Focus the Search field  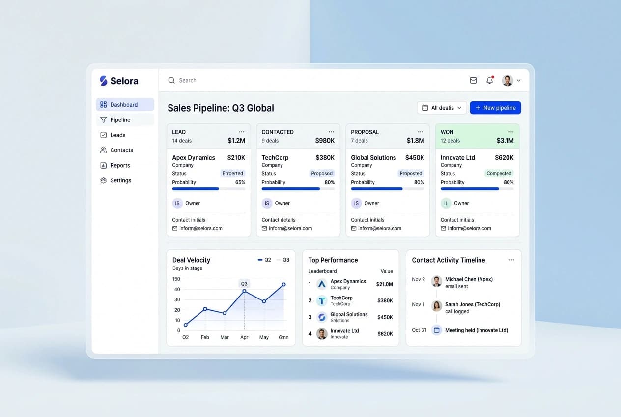pyautogui.click(x=314, y=80)
